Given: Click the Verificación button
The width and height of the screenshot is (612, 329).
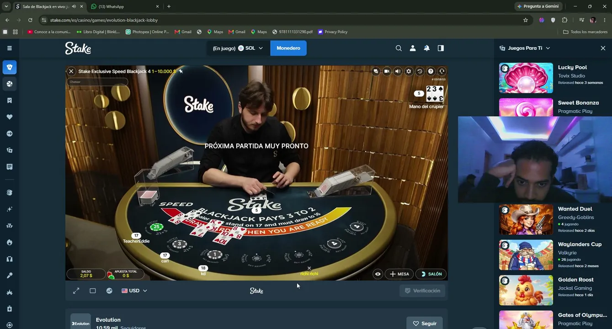Looking at the screenshot, I should coord(422,291).
